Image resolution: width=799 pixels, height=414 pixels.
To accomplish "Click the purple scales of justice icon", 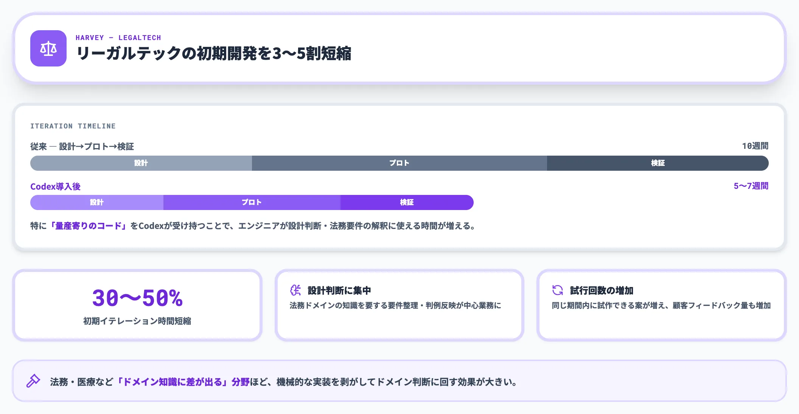I will [48, 48].
